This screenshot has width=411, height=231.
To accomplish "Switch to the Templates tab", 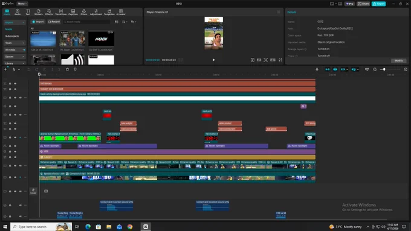I will (x=109, y=12).
